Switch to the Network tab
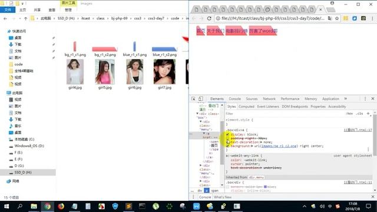377x212 pixels. [x=269, y=99]
